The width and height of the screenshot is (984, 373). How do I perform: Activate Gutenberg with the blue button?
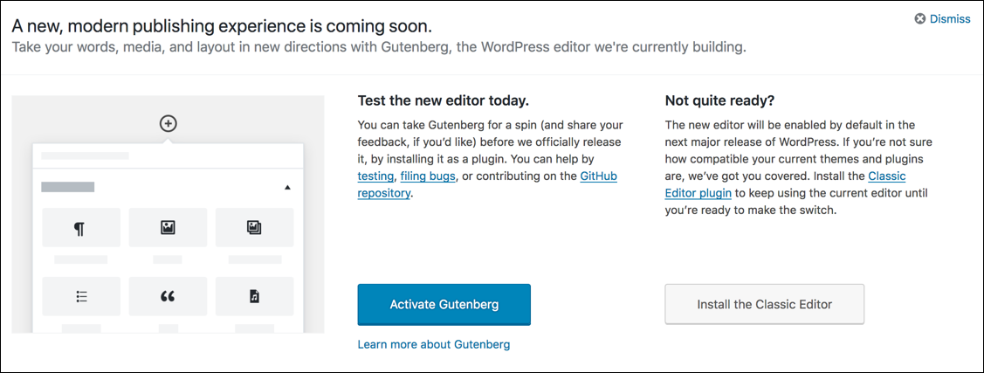(444, 305)
